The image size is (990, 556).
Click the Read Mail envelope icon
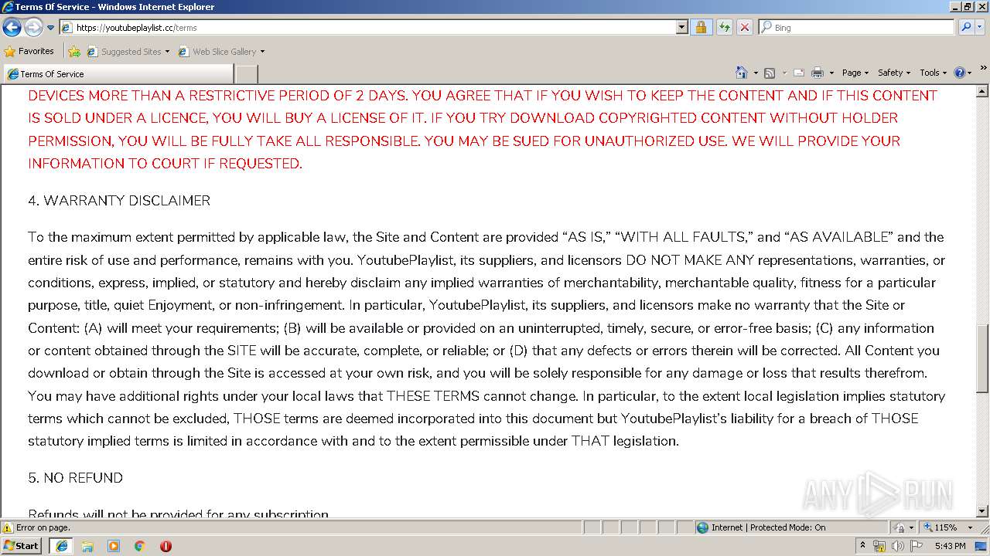tap(799, 73)
